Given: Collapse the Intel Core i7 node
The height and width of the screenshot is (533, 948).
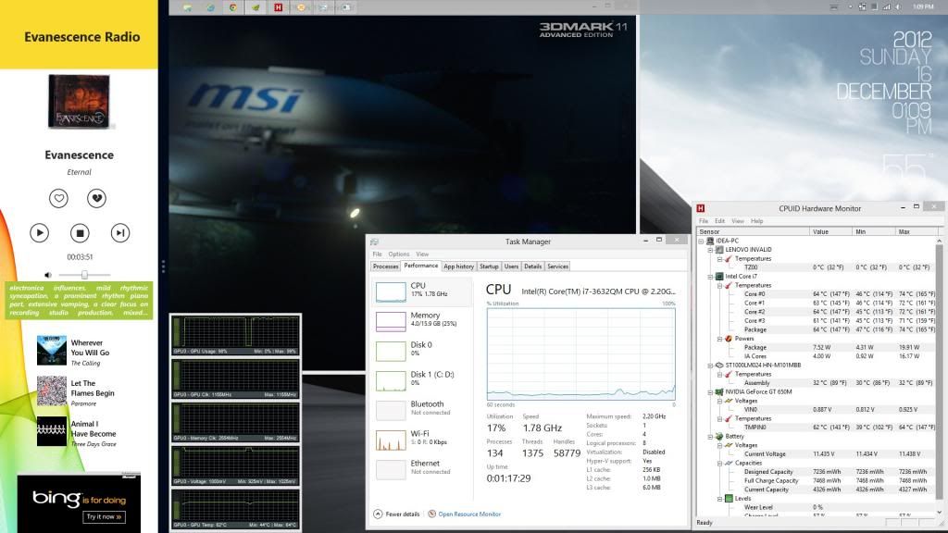Looking at the screenshot, I should [710, 276].
